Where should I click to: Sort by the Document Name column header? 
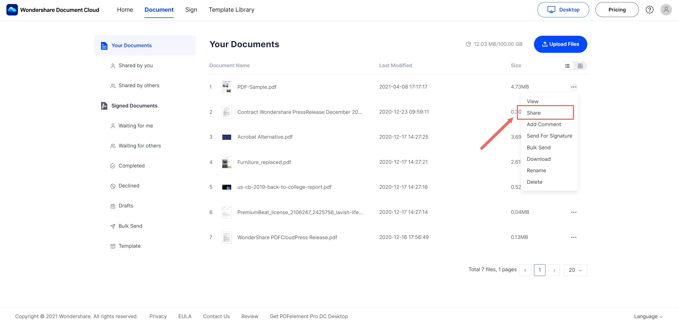[230, 66]
